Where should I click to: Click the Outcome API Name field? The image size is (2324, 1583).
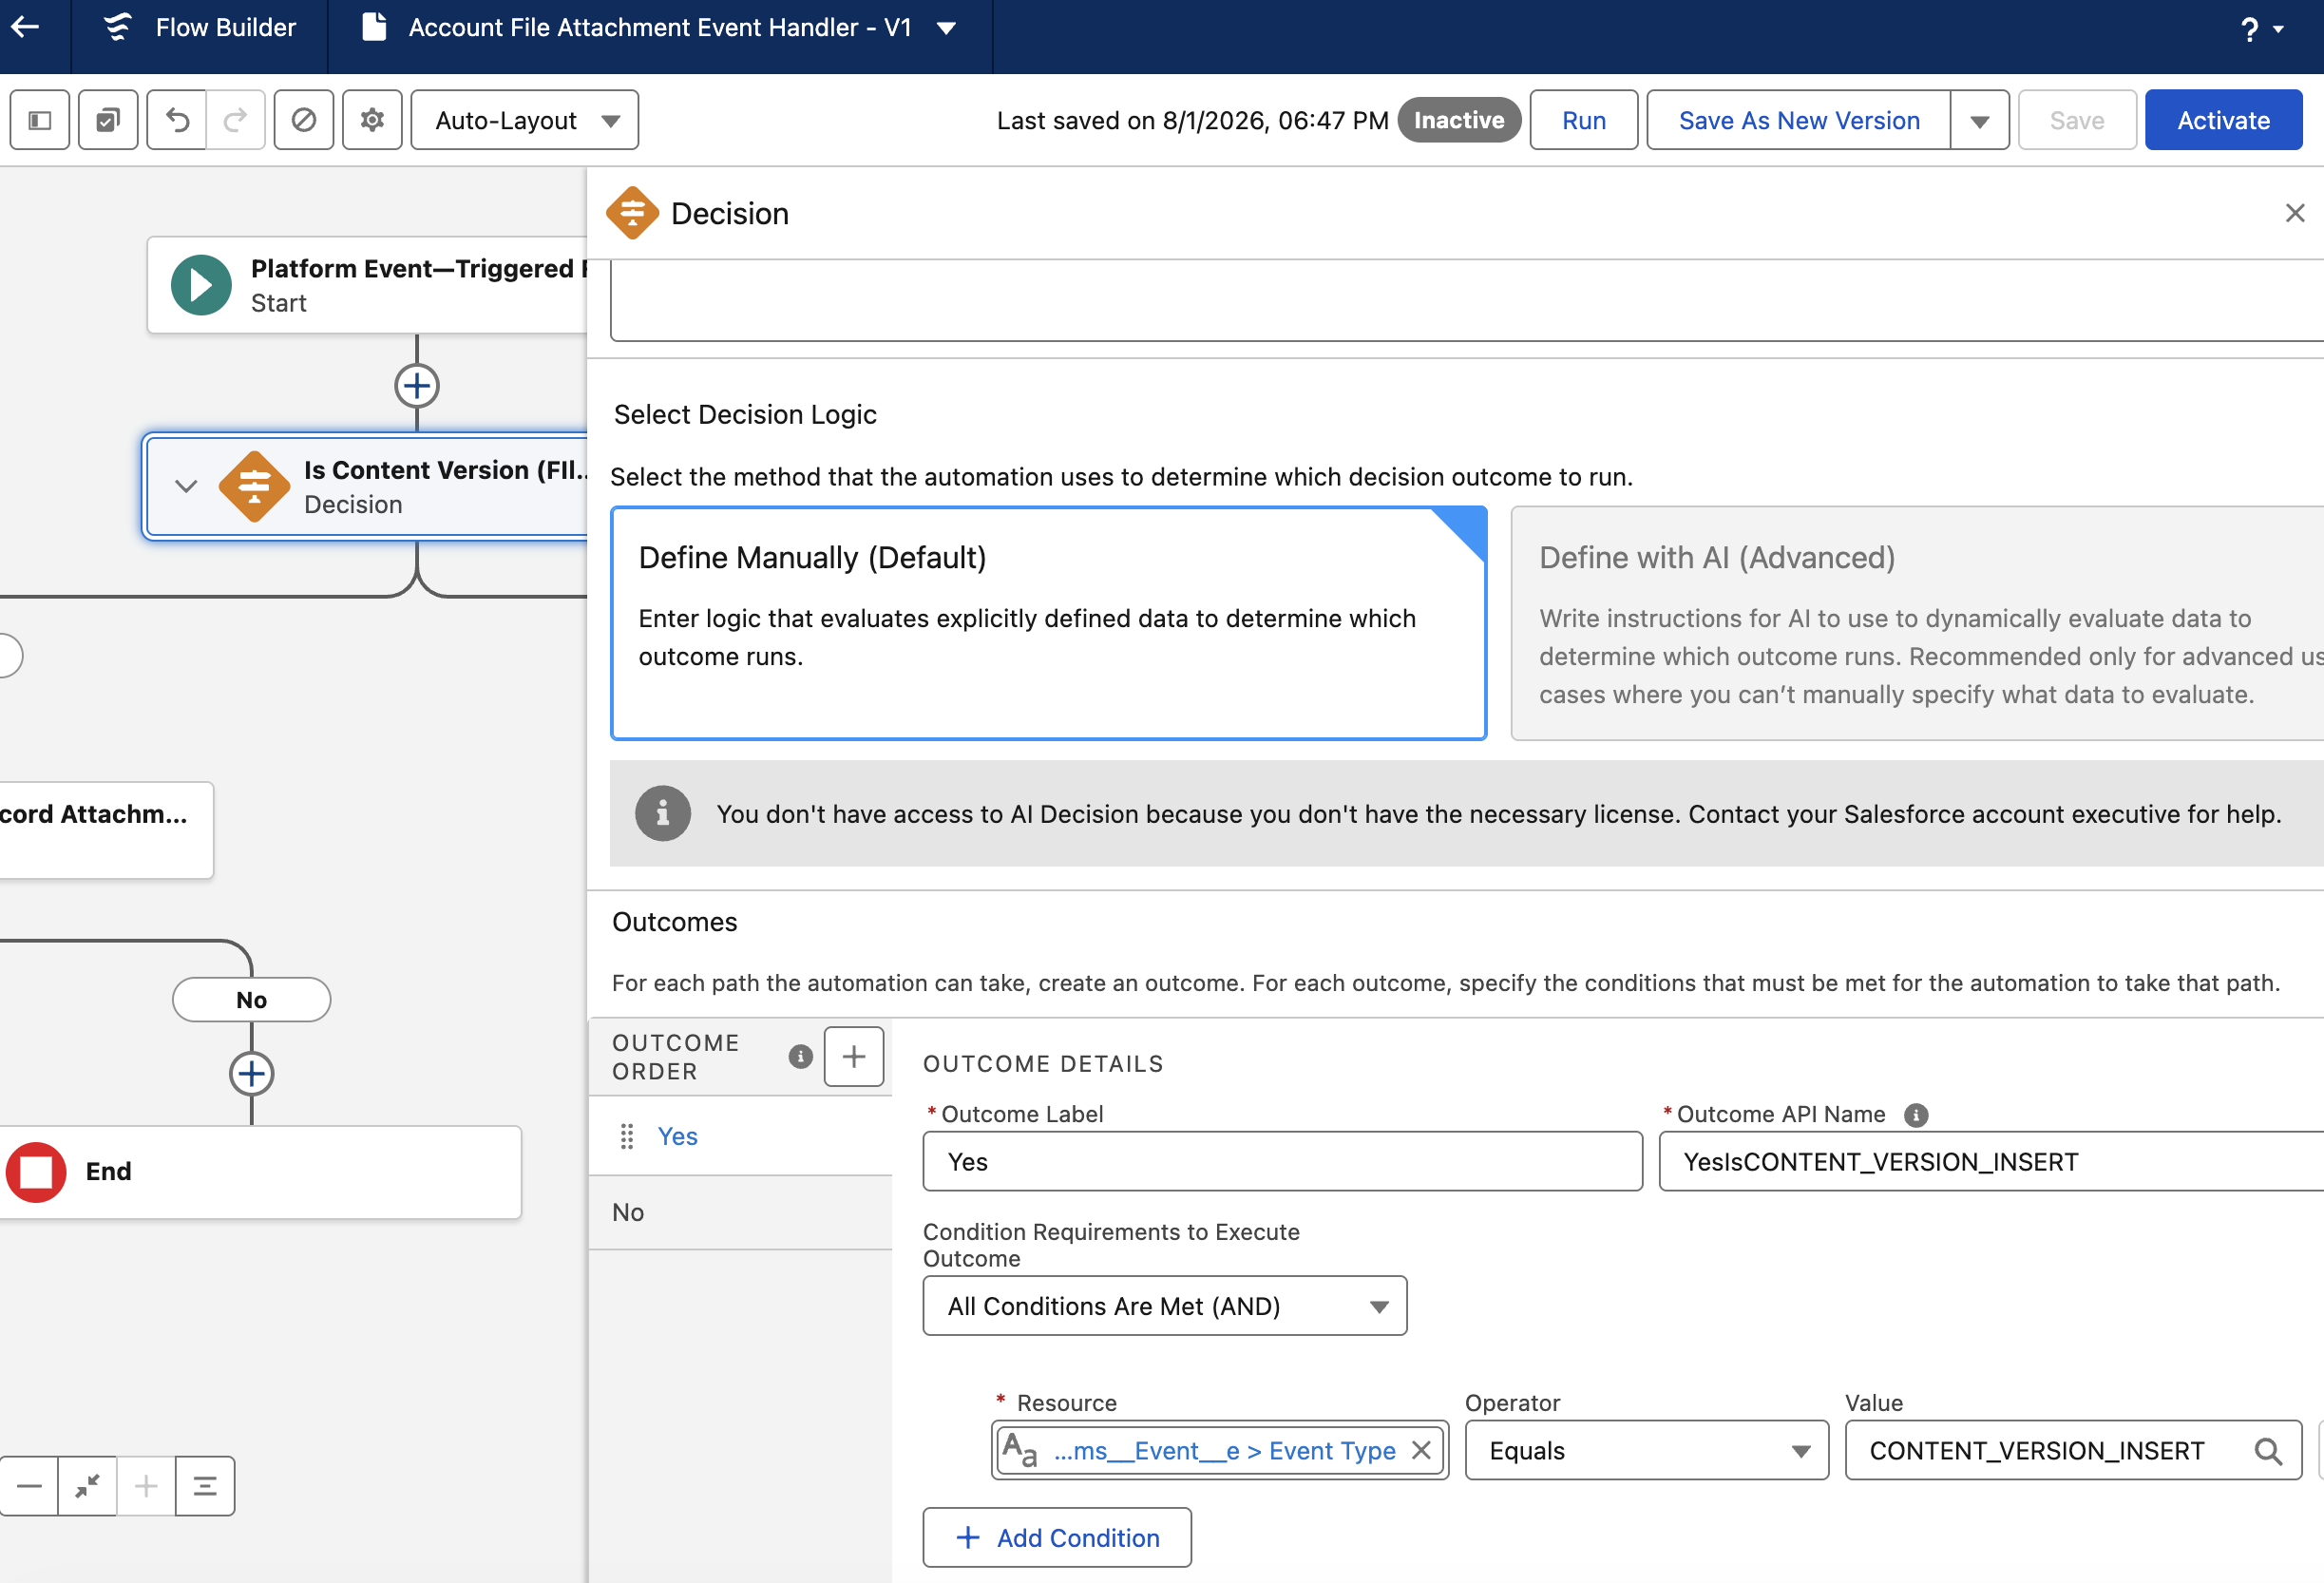point(1990,1161)
